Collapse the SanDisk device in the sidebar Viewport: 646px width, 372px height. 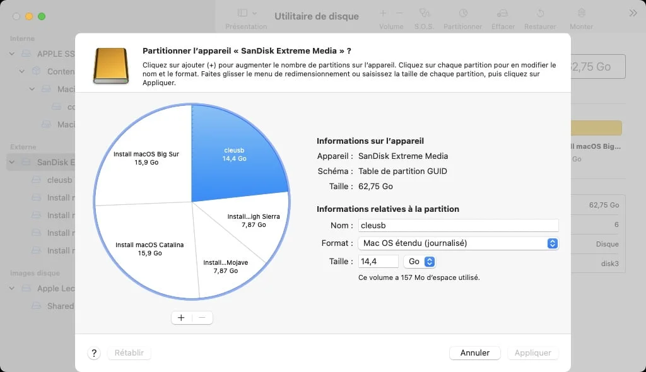coord(11,162)
